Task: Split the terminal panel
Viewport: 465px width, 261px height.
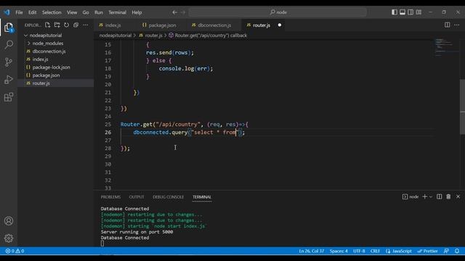Action: 439,196
